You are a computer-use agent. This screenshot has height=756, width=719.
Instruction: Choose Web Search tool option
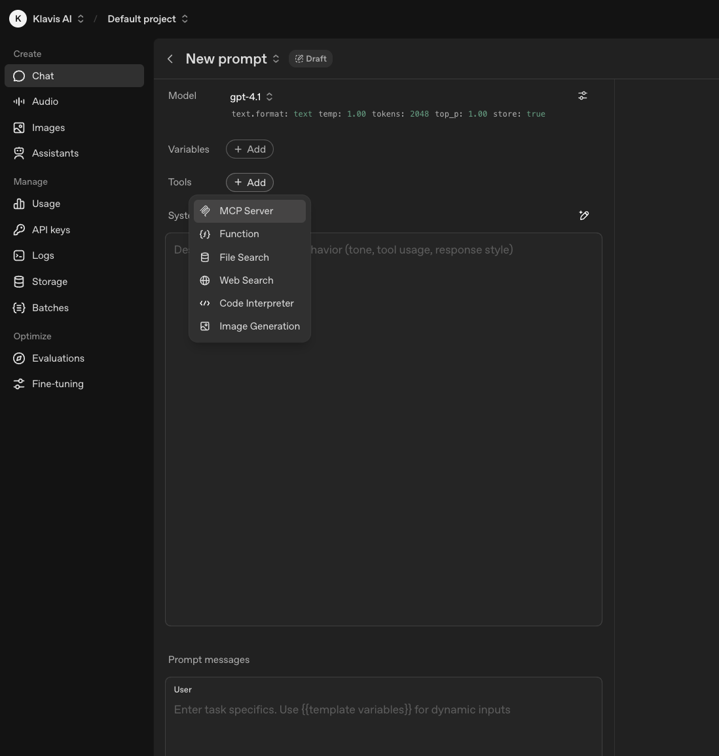coord(249,280)
